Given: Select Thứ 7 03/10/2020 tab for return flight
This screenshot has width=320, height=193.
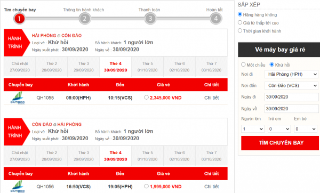Looking at the screenshot, I should click(211, 156).
